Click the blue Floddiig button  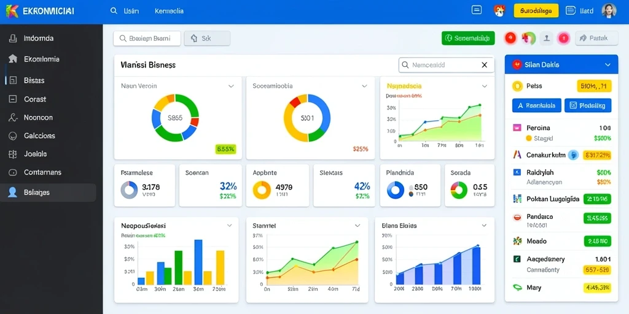tap(588, 105)
